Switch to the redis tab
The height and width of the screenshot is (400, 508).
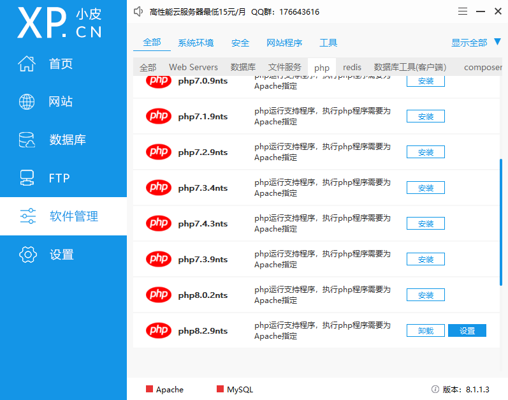[x=352, y=67]
